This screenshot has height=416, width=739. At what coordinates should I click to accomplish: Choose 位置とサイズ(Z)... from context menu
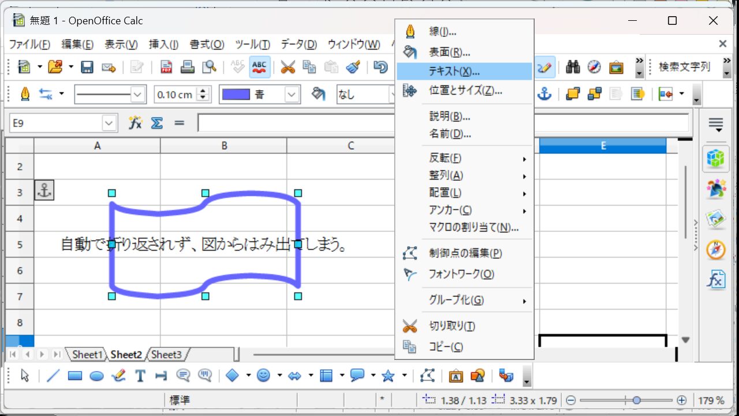(464, 90)
